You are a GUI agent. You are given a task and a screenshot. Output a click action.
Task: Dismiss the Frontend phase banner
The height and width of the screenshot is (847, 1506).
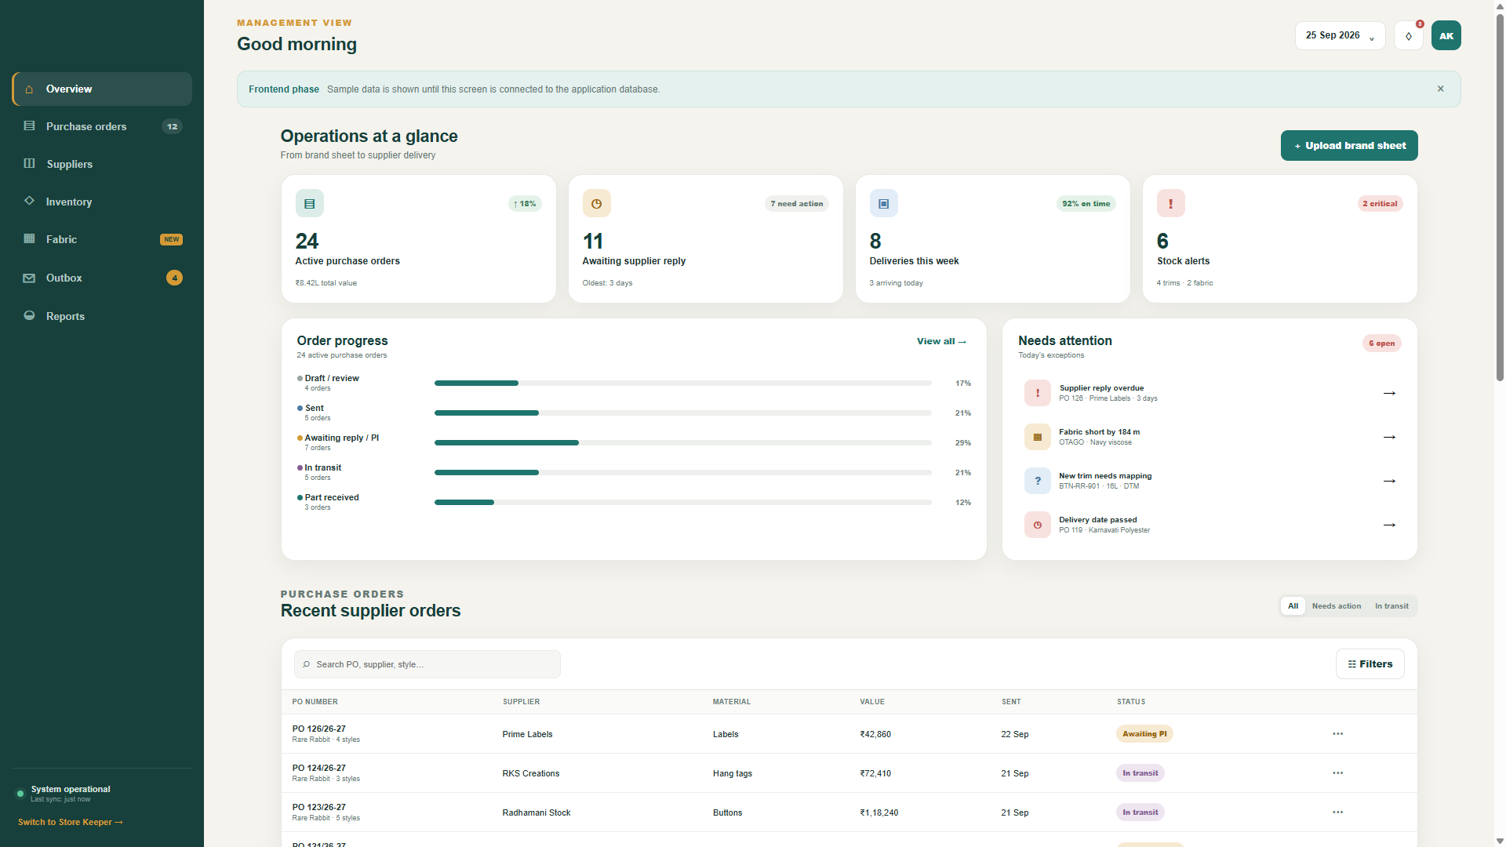coord(1440,89)
